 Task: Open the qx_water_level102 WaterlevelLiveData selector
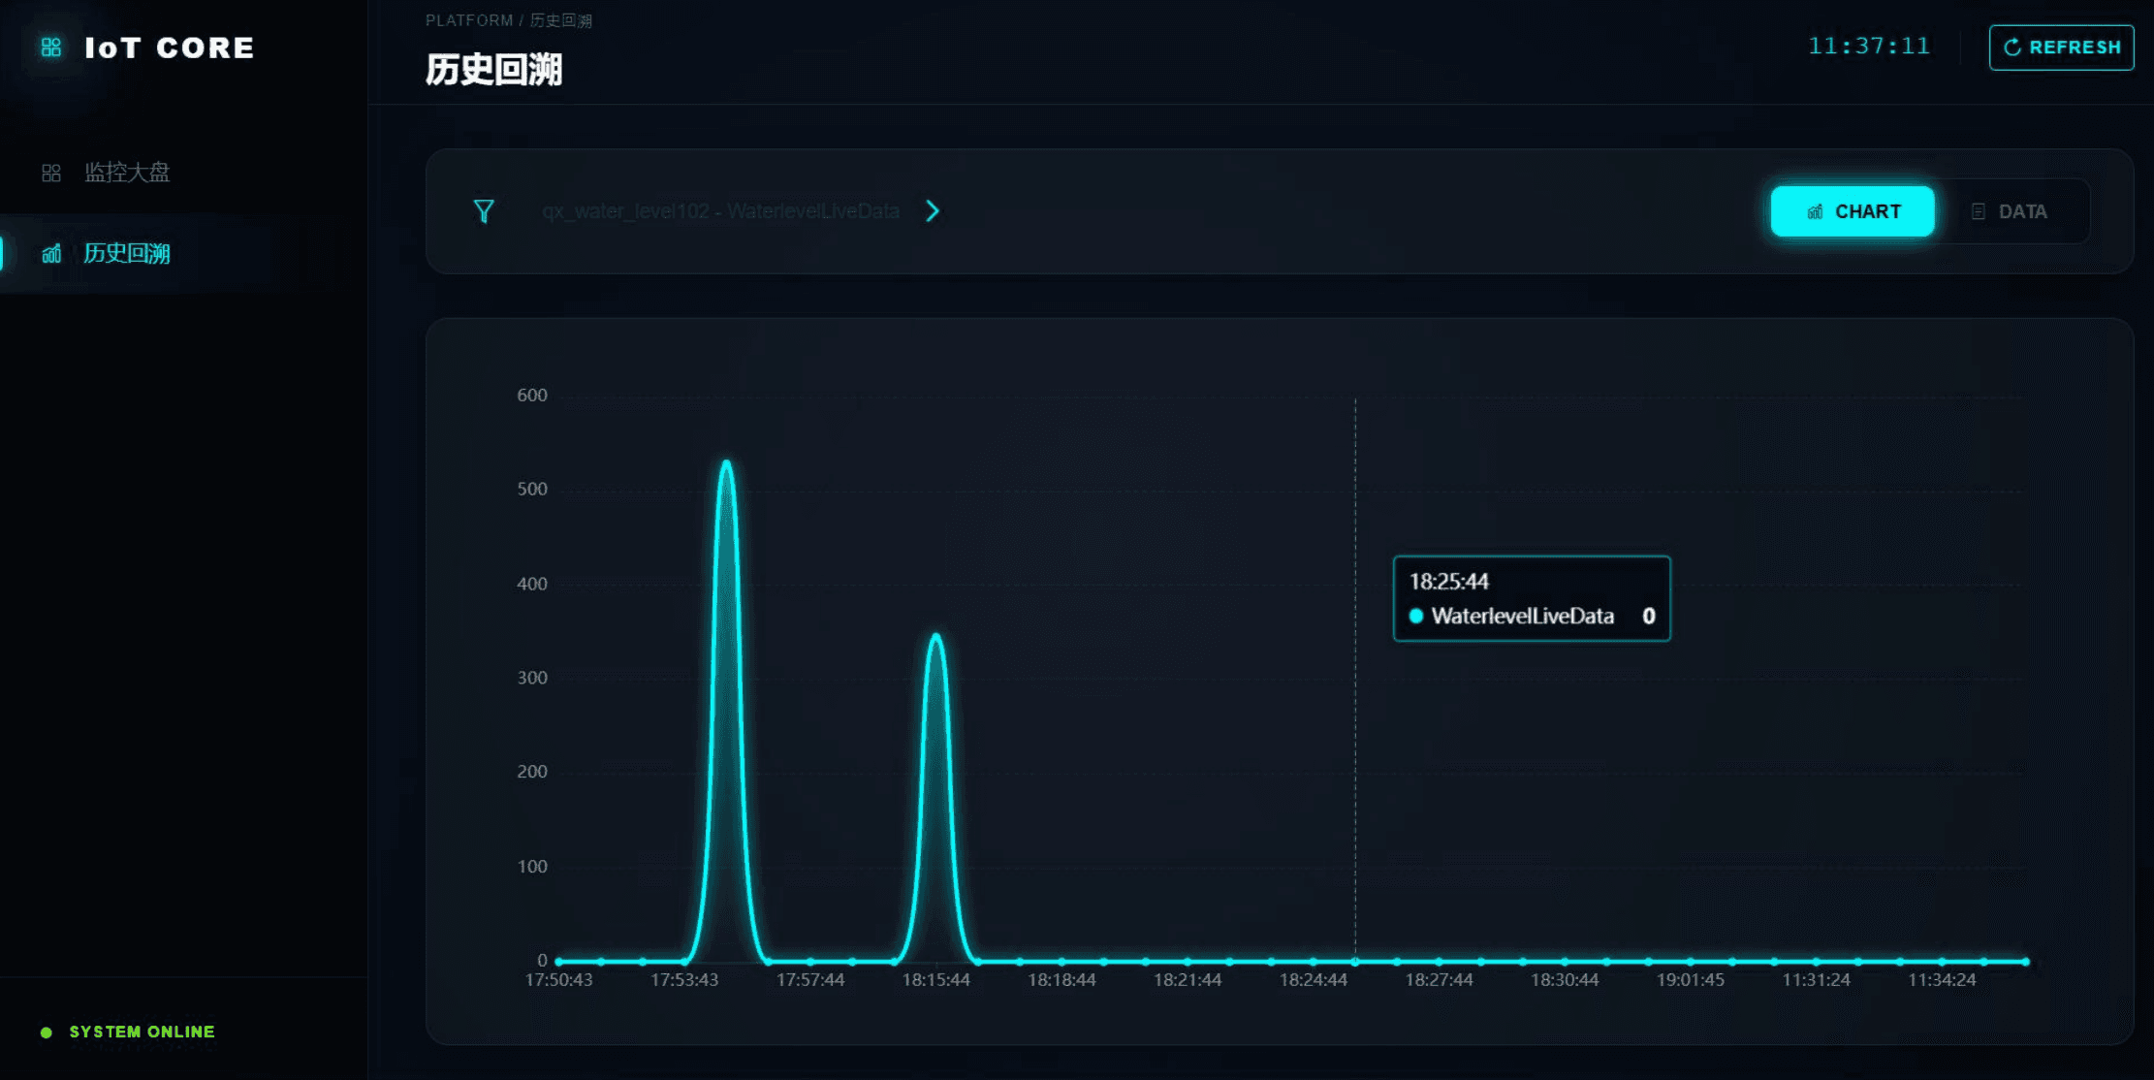point(720,211)
